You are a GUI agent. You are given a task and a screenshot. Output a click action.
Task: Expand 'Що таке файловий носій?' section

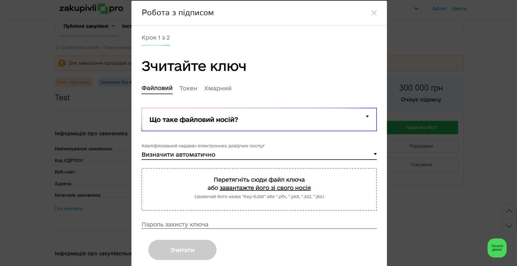(x=259, y=119)
